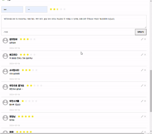Focus the name field containing 'test'
Viewport: 152px width, 134px height.
(x=12, y=10)
